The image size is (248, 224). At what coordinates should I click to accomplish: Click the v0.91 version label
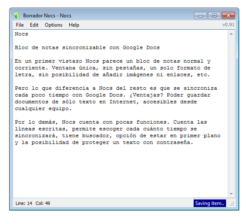pos(228,25)
